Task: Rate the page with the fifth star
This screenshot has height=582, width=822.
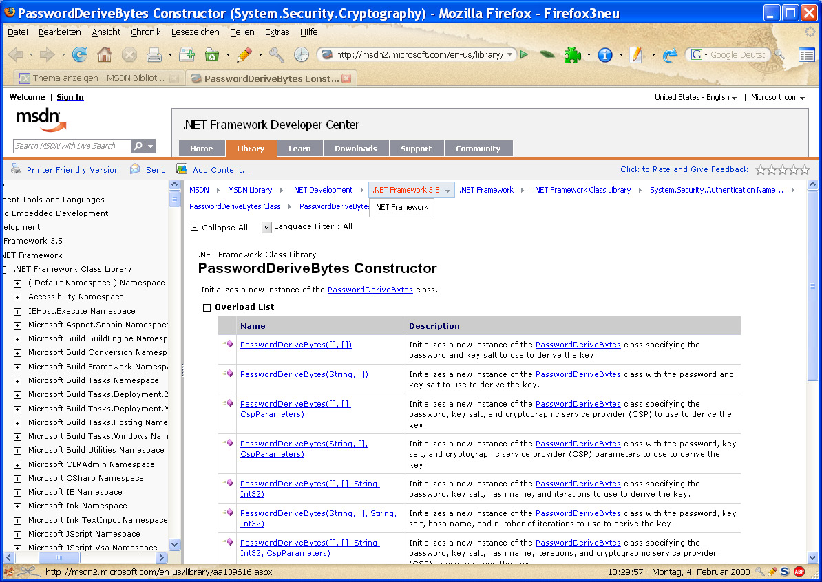Action: [804, 169]
